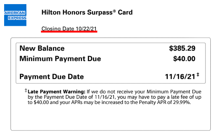Click the New Balance label
213x135 pixels.
coord(42,48)
